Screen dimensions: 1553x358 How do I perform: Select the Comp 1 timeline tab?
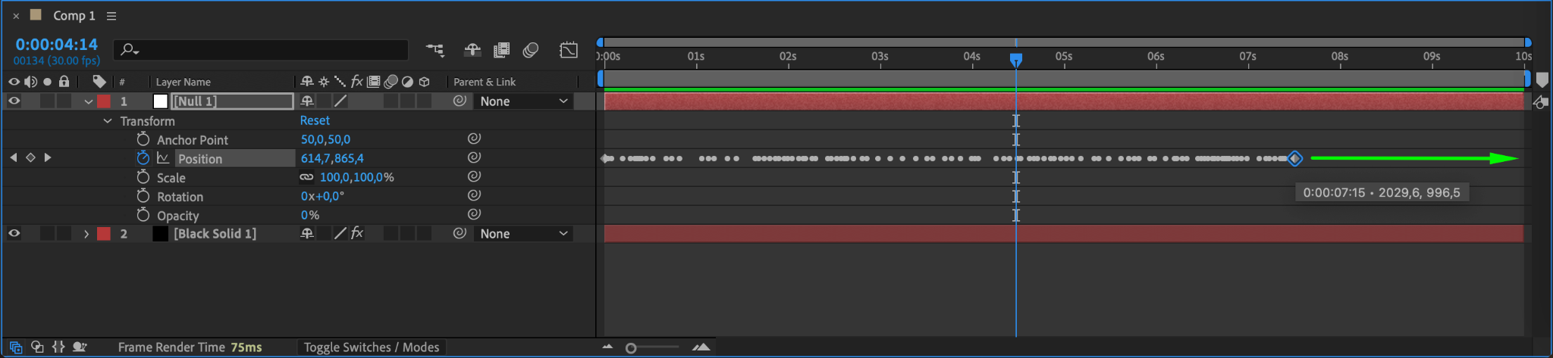click(x=74, y=16)
